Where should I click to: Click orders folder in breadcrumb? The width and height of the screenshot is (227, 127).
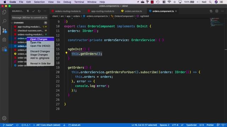(x=77, y=16)
